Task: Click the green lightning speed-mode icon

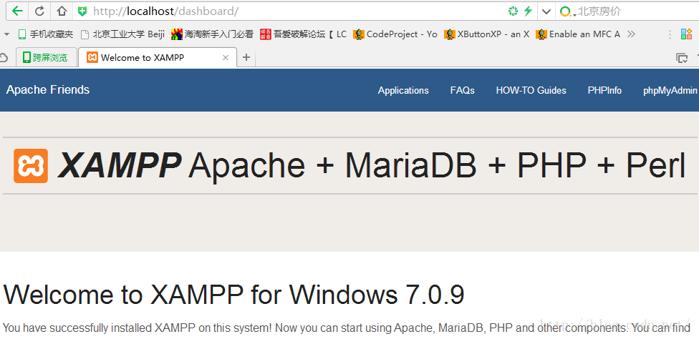Action: point(529,11)
